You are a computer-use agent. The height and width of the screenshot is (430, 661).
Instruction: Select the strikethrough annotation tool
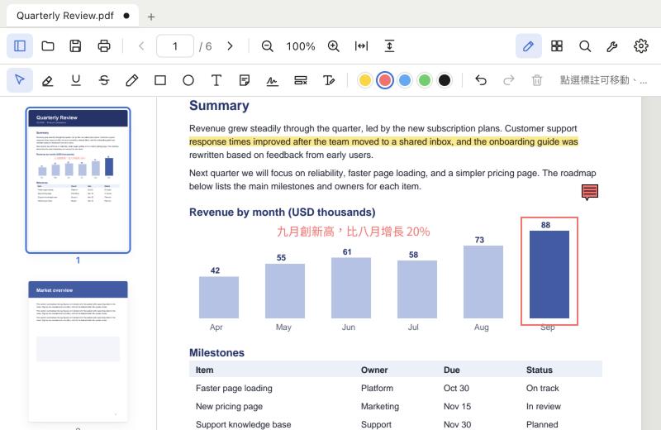click(104, 80)
